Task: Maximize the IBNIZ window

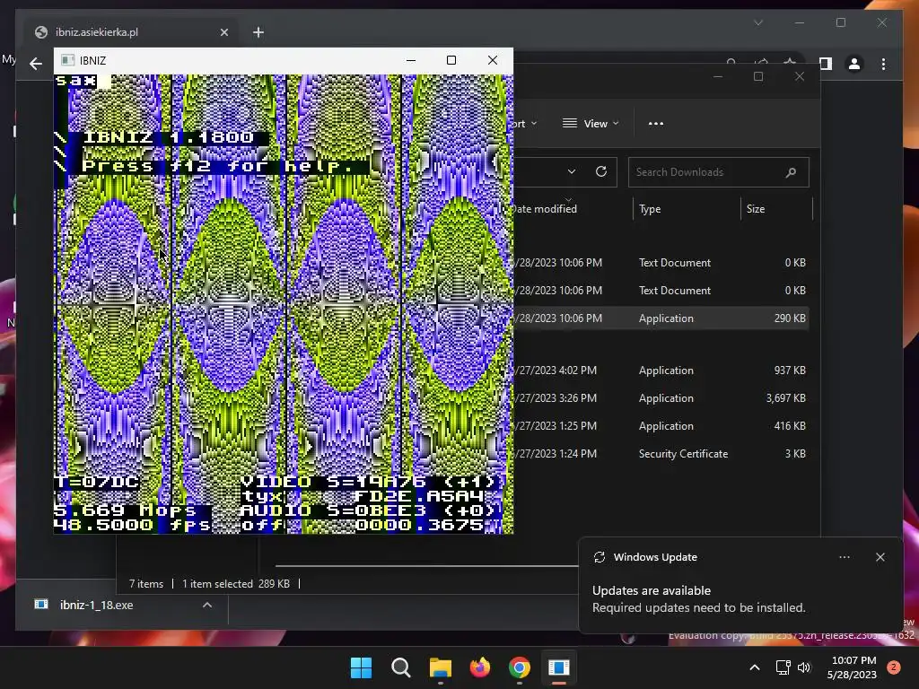Action: click(x=451, y=60)
